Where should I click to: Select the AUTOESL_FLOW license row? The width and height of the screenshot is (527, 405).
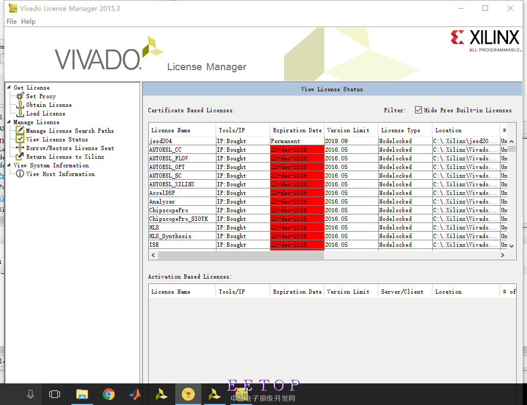pos(328,158)
